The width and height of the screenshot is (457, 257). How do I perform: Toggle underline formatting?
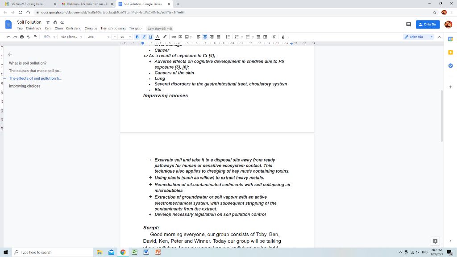click(x=151, y=37)
